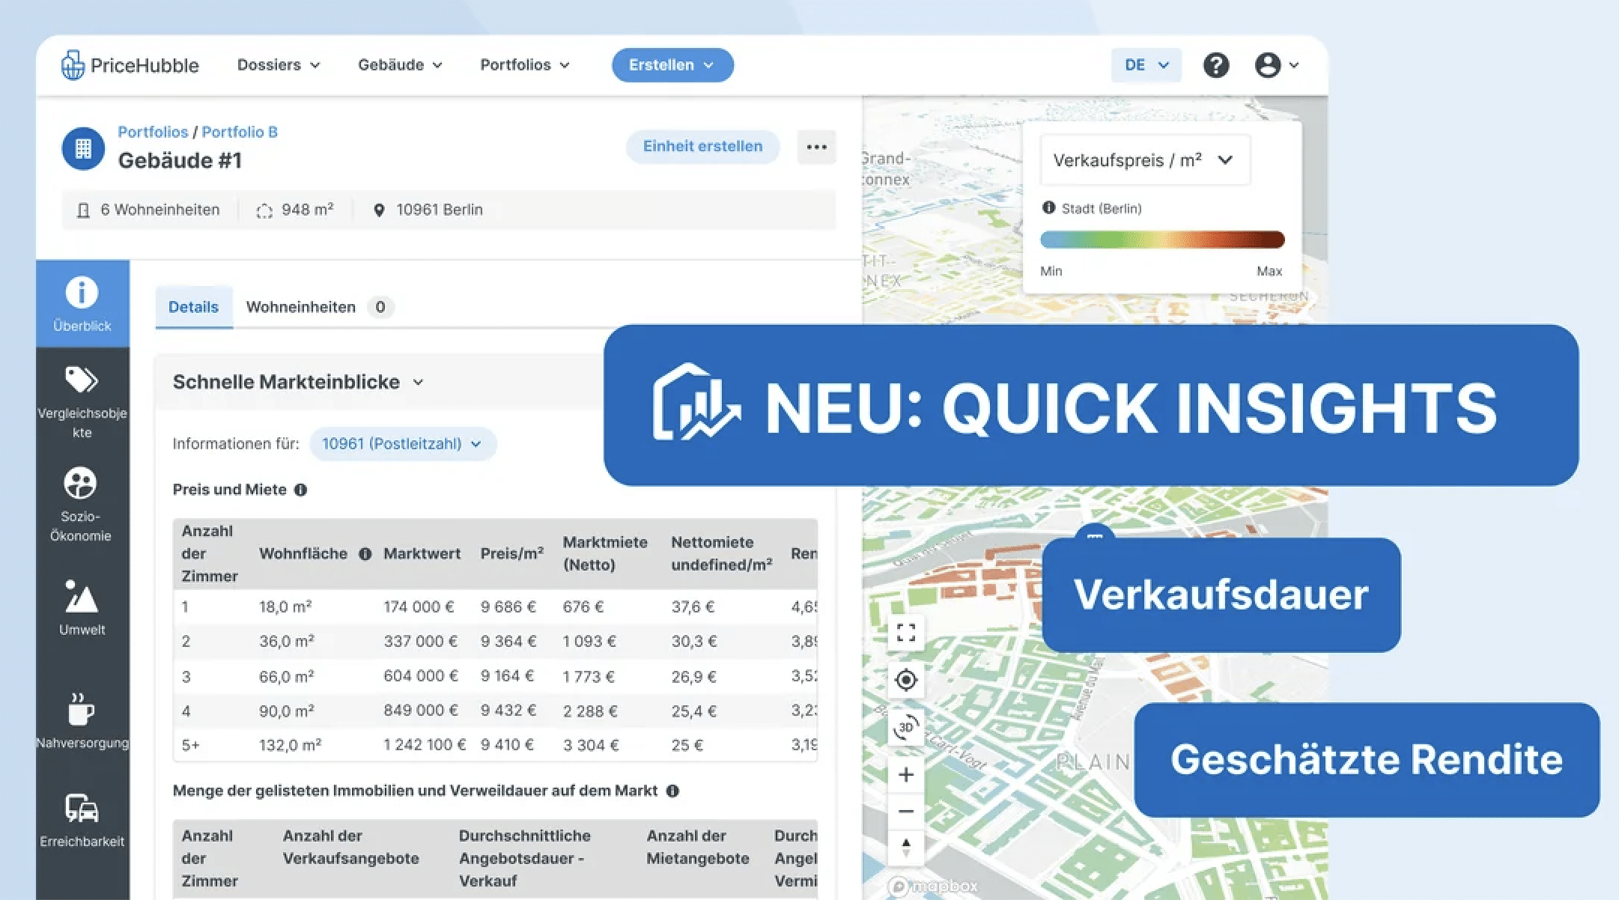Open Sozio-Ökonomie in the sidebar
The image size is (1619, 900).
pos(81,505)
